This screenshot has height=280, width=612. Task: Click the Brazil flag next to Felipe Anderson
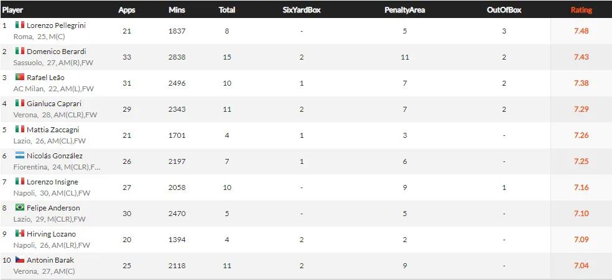(x=20, y=208)
